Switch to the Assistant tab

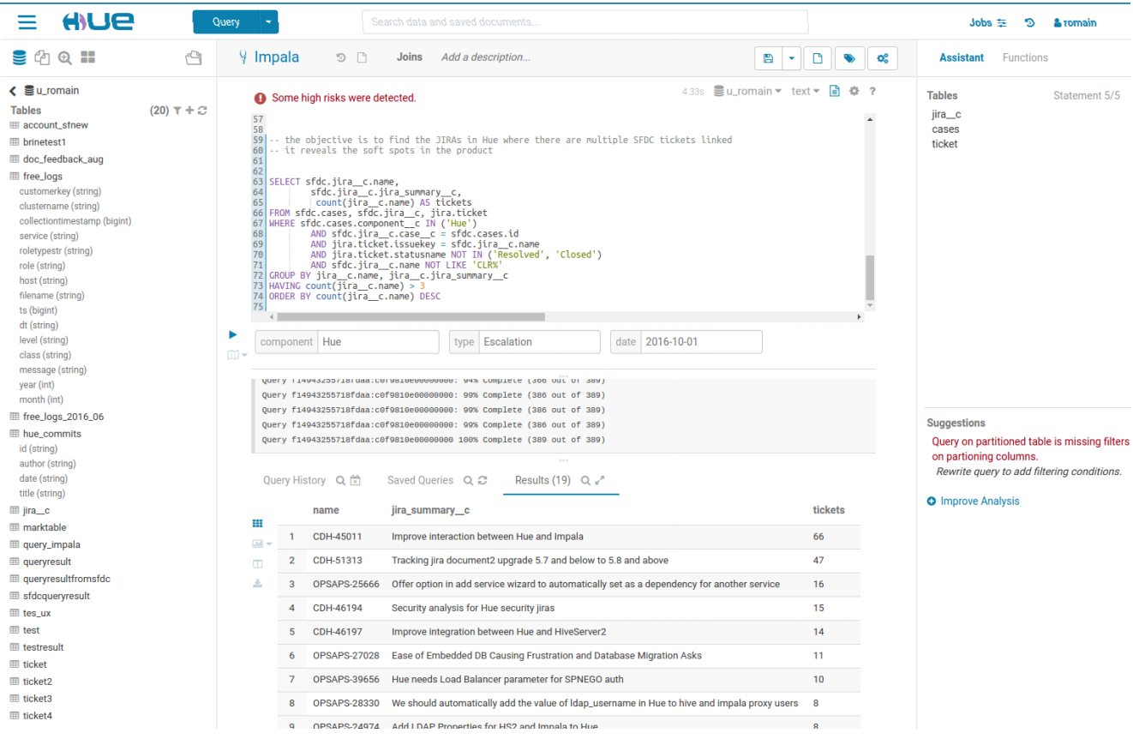(x=962, y=57)
